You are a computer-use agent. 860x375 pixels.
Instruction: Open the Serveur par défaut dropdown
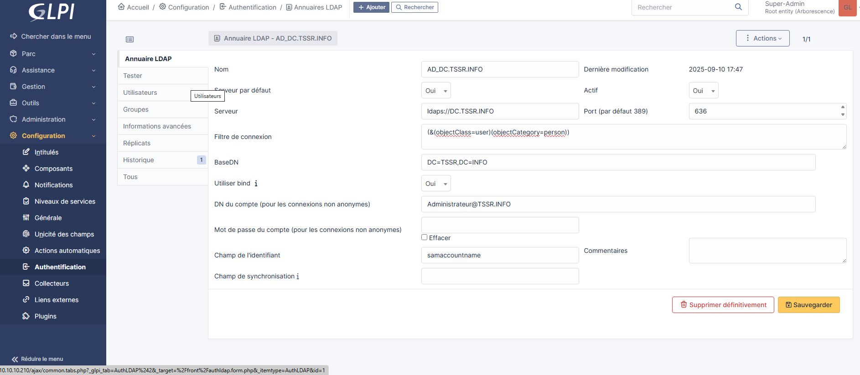[436, 91]
